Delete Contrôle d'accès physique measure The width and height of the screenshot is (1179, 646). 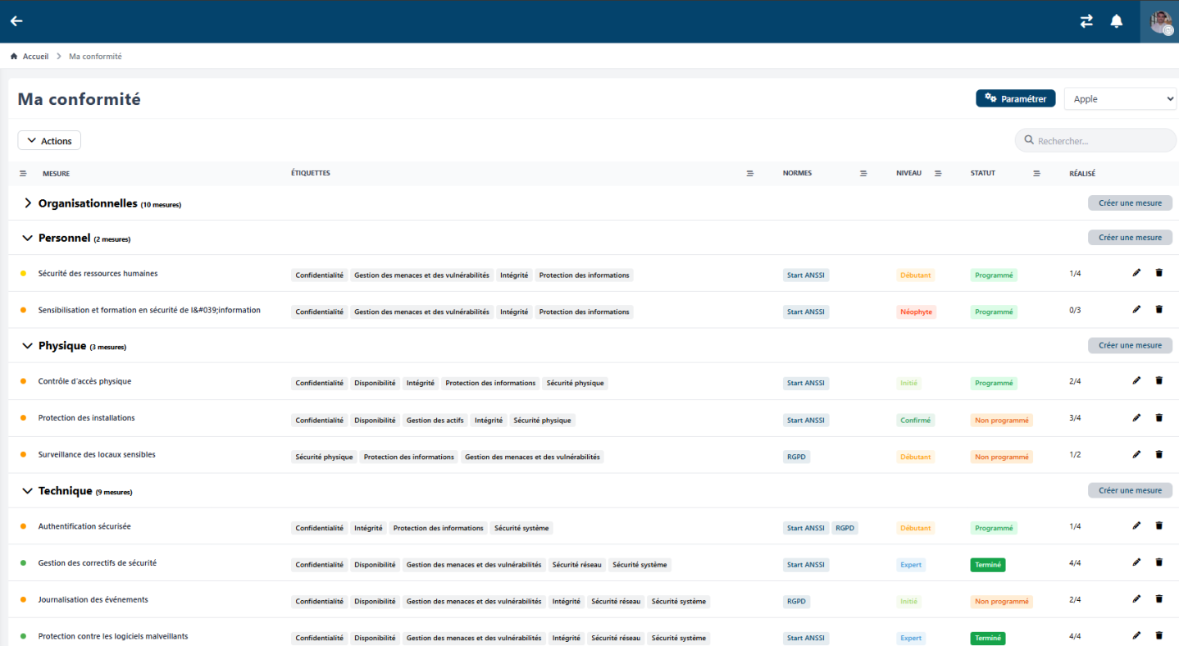[1159, 381]
